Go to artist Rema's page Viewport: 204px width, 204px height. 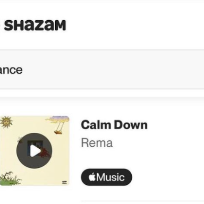(97, 143)
